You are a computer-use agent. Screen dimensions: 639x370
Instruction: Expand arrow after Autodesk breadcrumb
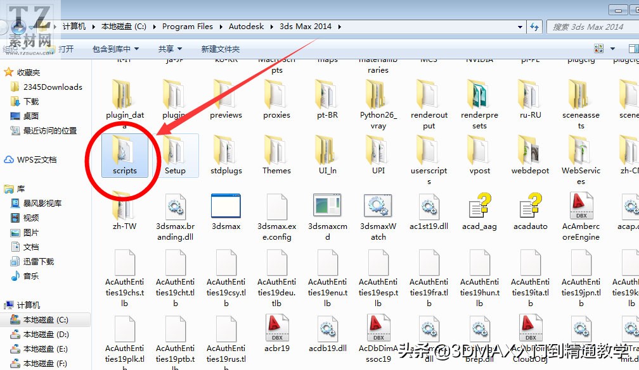click(272, 27)
